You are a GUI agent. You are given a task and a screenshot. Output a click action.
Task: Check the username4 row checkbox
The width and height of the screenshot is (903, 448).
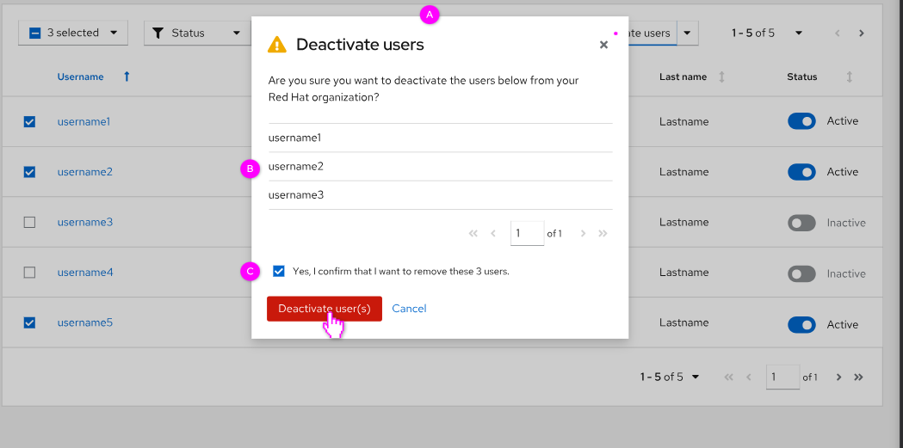point(29,273)
